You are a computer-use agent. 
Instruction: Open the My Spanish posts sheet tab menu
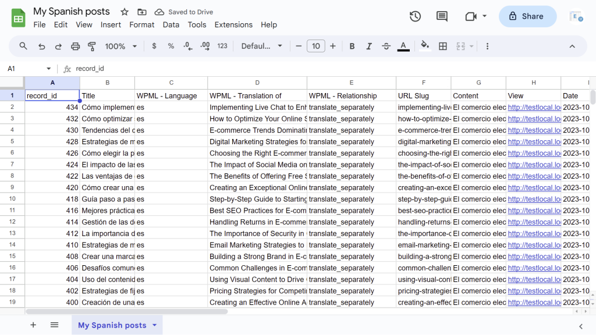154,325
